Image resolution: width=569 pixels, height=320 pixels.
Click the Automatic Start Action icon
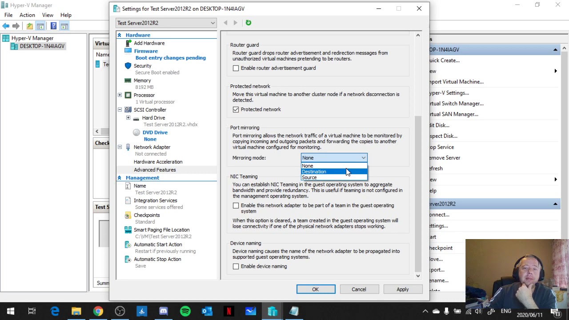(x=128, y=244)
